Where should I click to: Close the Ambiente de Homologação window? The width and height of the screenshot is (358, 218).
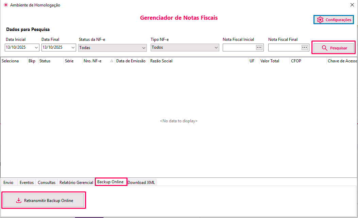pyautogui.click(x=352, y=5)
